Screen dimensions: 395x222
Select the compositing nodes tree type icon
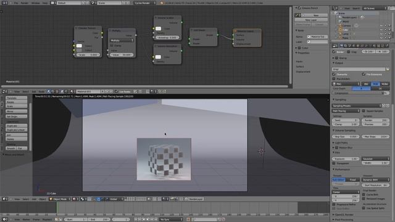(52, 91)
